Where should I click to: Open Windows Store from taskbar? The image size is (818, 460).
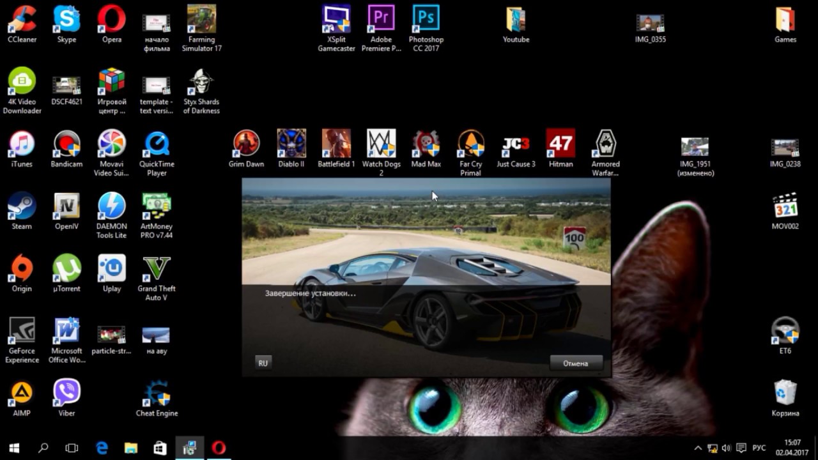click(160, 448)
